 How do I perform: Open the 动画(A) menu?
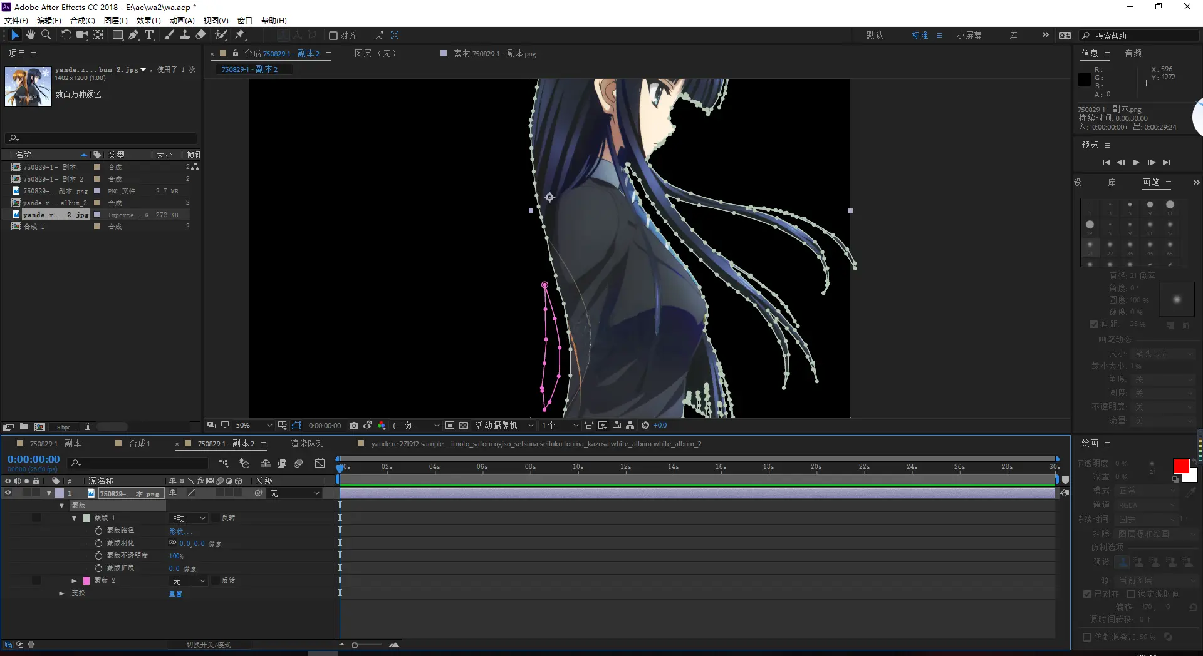pos(182,21)
